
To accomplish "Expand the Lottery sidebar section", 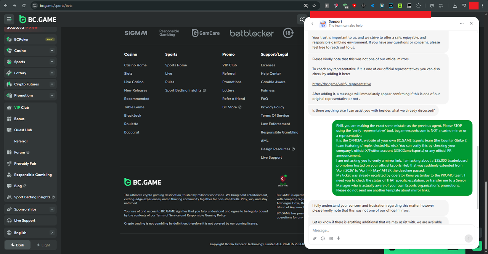I will point(52,73).
